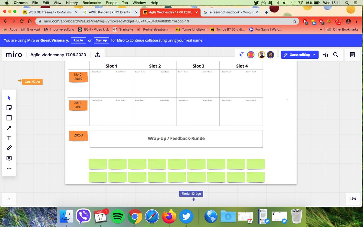Open Viber from the Dock
This screenshot has width=363, height=227.
point(83,216)
